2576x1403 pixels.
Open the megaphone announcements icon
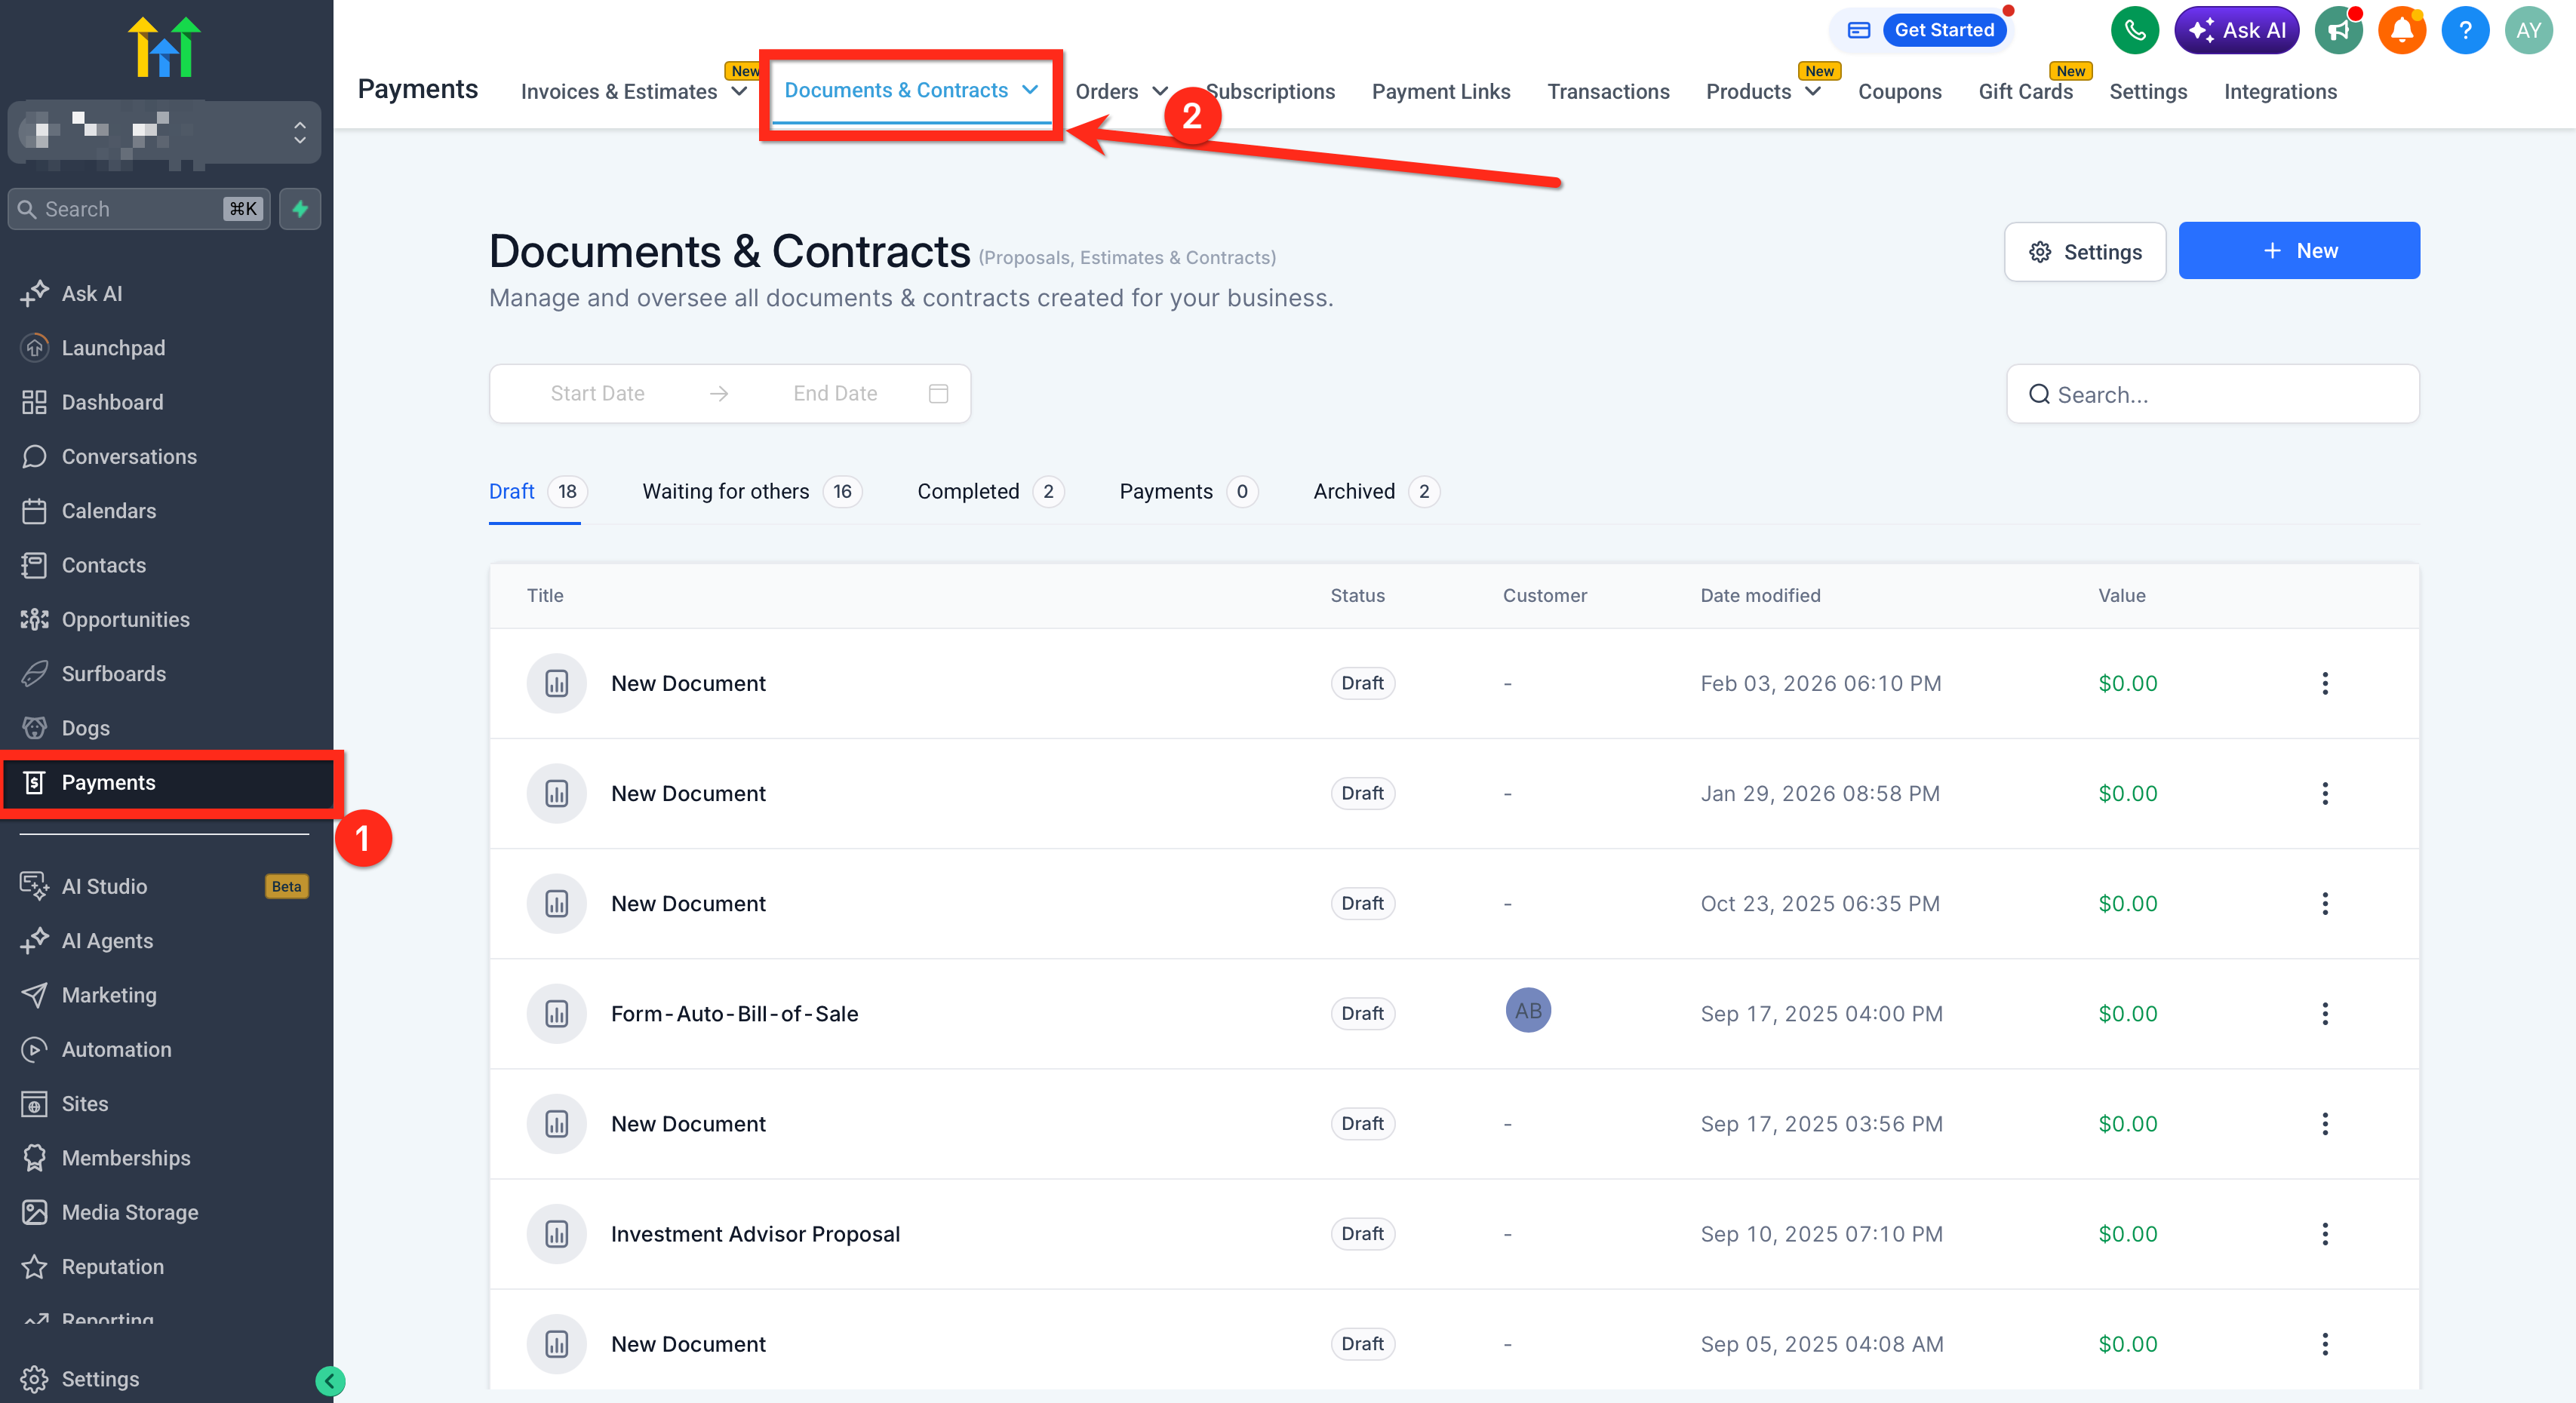[2337, 30]
